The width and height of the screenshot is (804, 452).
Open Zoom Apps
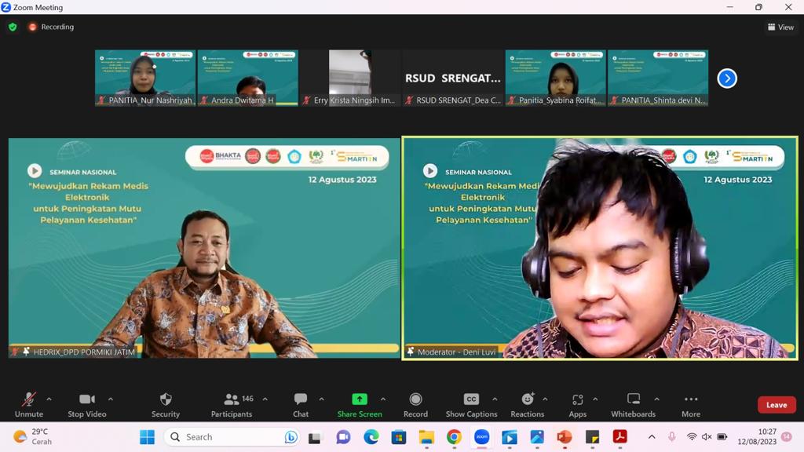pos(577,404)
